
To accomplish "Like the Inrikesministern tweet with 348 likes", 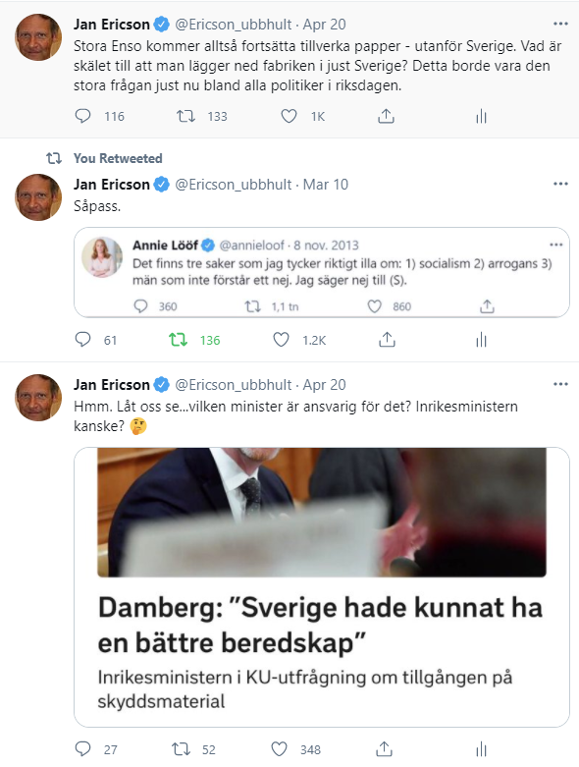I will [279, 749].
